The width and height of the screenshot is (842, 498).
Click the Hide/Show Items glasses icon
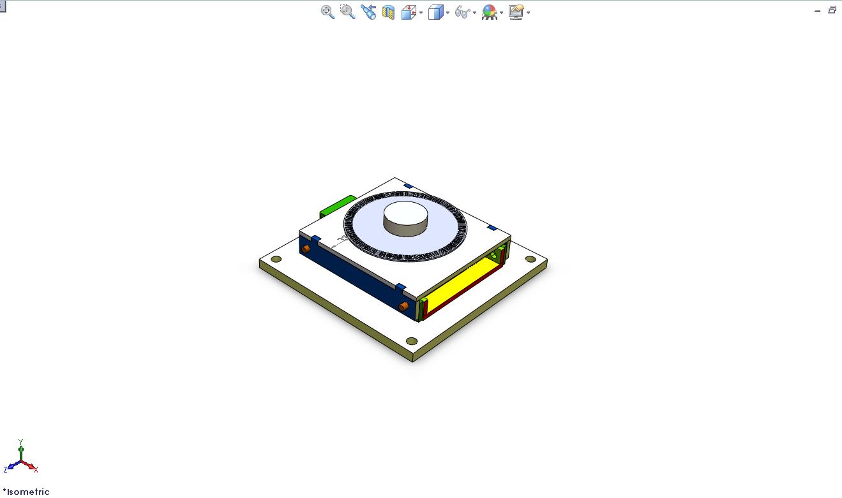tap(462, 12)
